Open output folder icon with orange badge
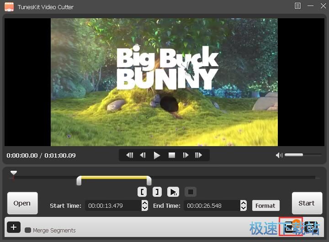 tap(291, 226)
